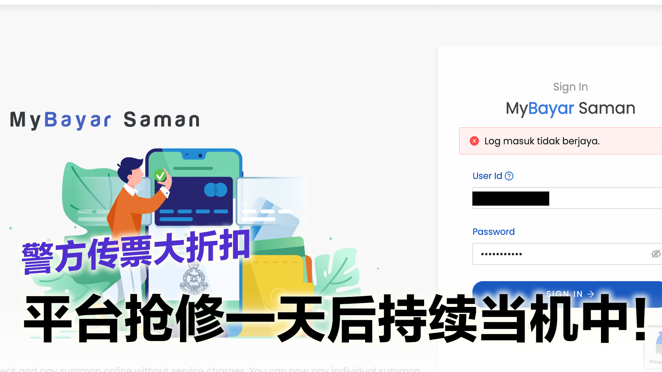Image resolution: width=662 pixels, height=372 pixels.
Task: Click the MyBayar Saman logo on left
Action: pos(105,120)
